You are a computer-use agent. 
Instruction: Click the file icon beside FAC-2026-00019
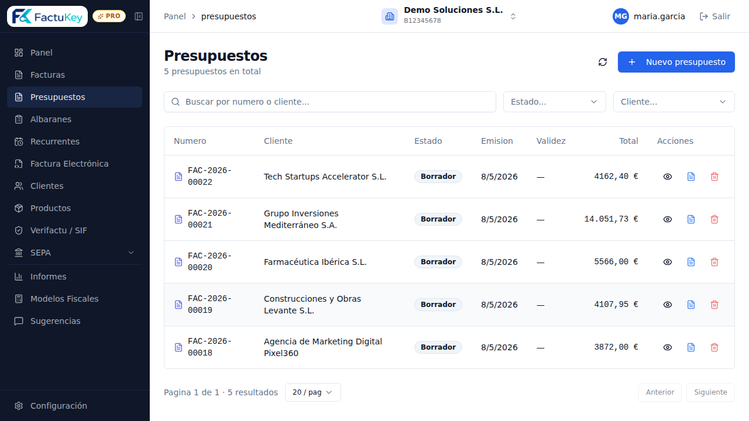[178, 305]
